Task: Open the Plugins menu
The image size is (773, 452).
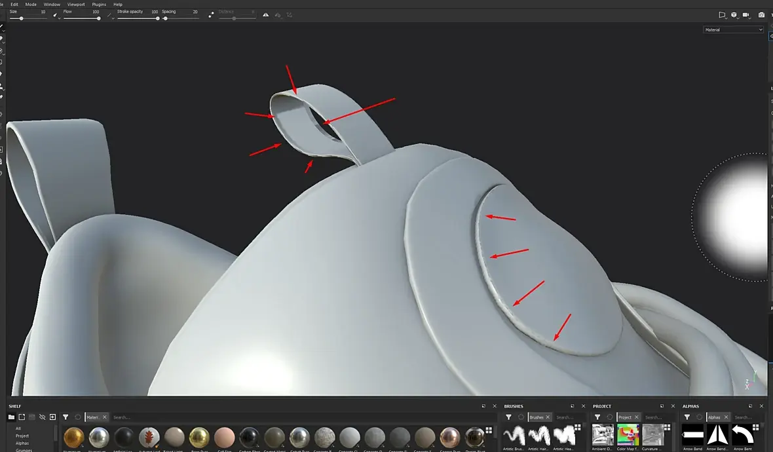Action: coord(99,5)
